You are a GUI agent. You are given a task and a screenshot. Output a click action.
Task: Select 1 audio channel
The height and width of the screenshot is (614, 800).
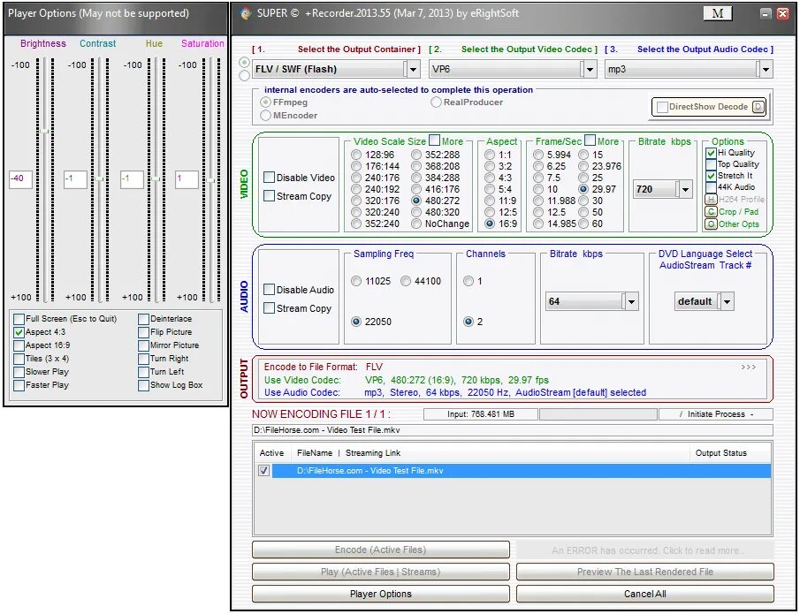pos(468,281)
